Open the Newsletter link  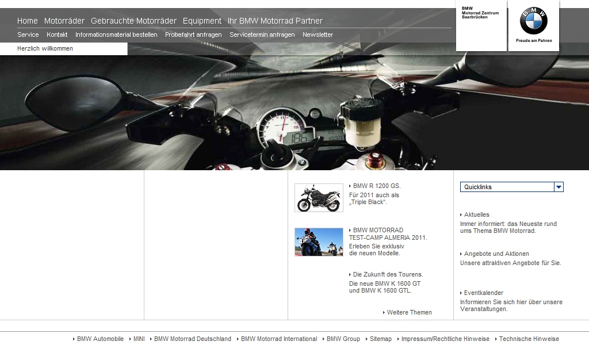coord(318,34)
